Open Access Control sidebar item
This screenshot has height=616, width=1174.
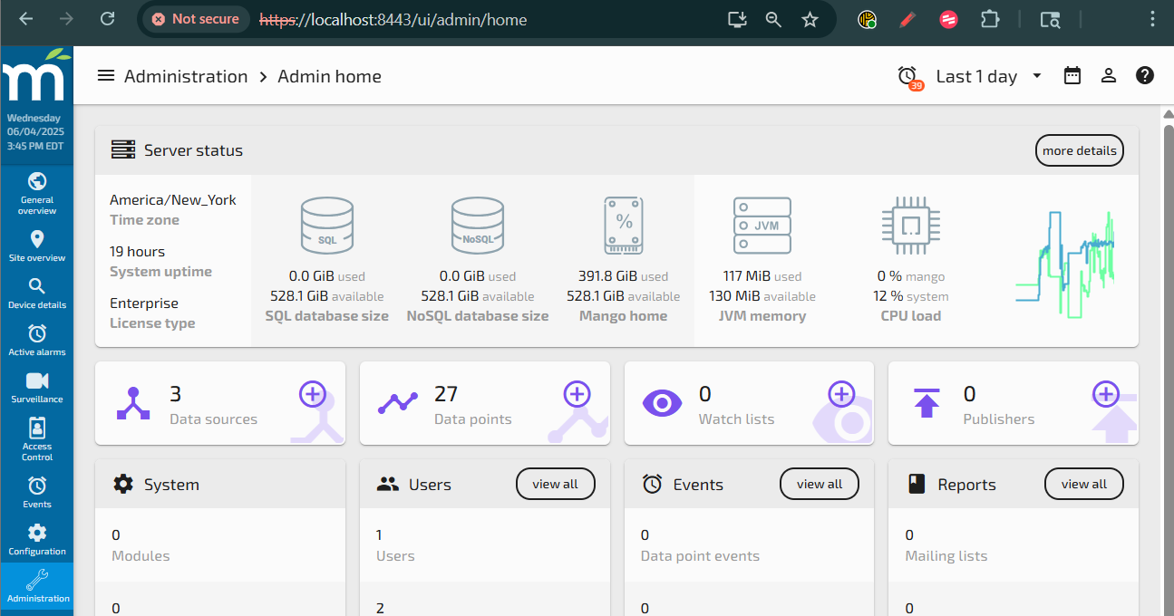point(37,438)
